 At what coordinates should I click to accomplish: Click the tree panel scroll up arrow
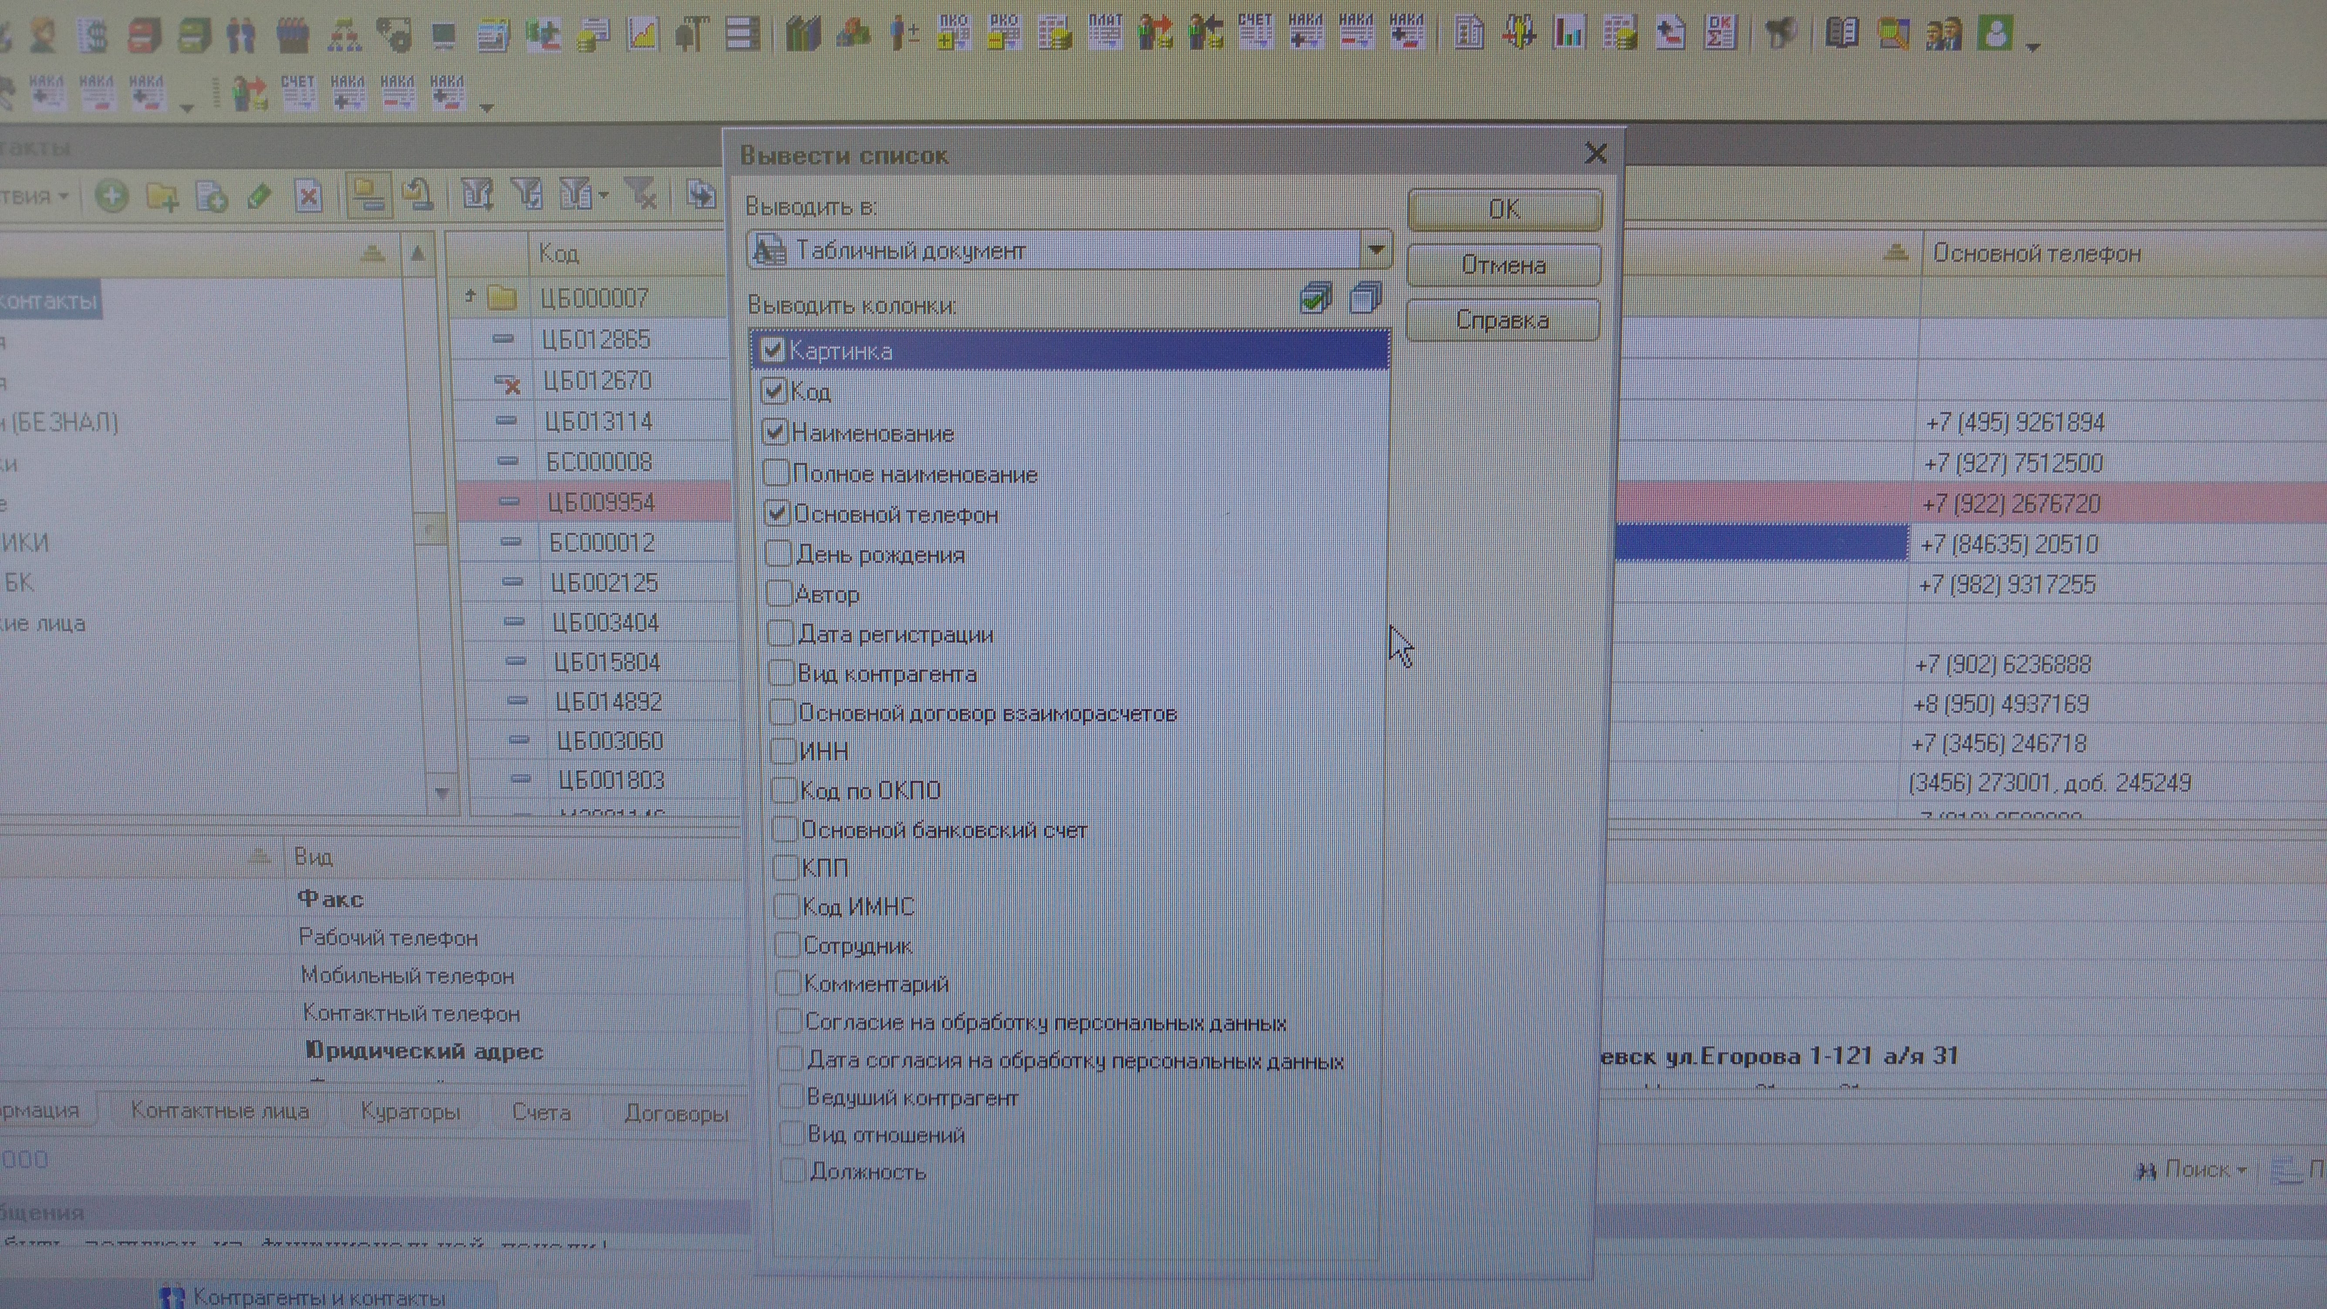[x=417, y=254]
